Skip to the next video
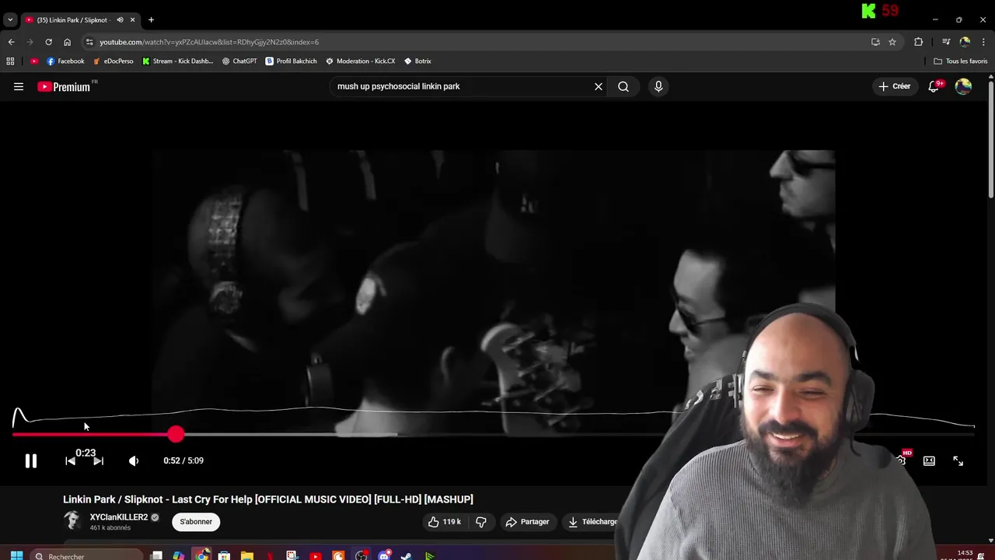995x560 pixels. tap(99, 461)
